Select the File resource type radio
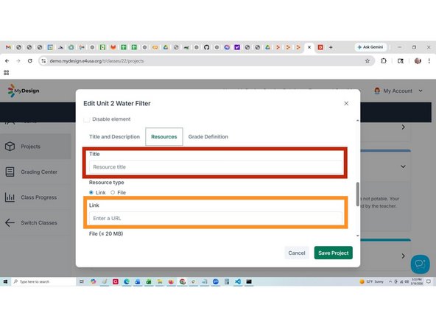 [x=113, y=192]
